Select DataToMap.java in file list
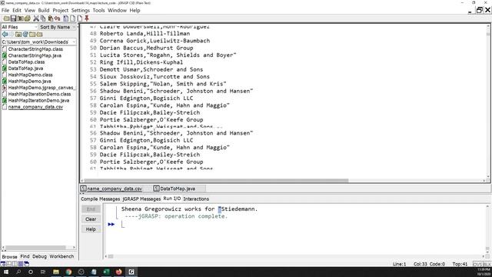Image resolution: width=492 pixels, height=277 pixels. [25, 68]
